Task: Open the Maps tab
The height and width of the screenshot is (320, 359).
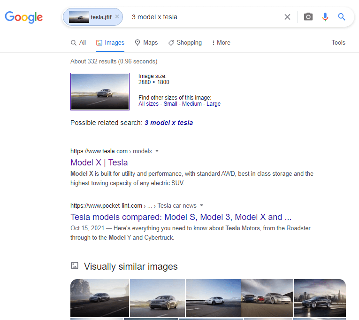Action: click(146, 43)
